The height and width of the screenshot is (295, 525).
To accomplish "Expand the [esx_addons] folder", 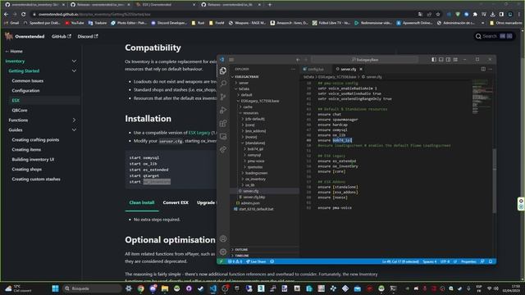I will (255, 131).
